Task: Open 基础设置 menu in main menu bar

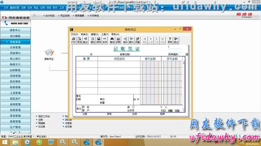Action: point(15,8)
